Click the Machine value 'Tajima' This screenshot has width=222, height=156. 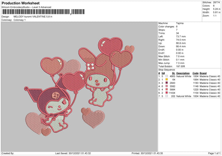pyautogui.click(x=180, y=23)
